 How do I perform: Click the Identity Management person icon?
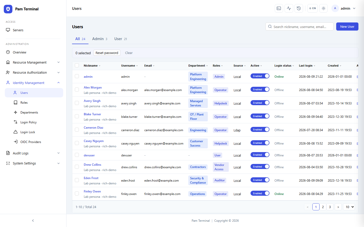(x=8, y=83)
